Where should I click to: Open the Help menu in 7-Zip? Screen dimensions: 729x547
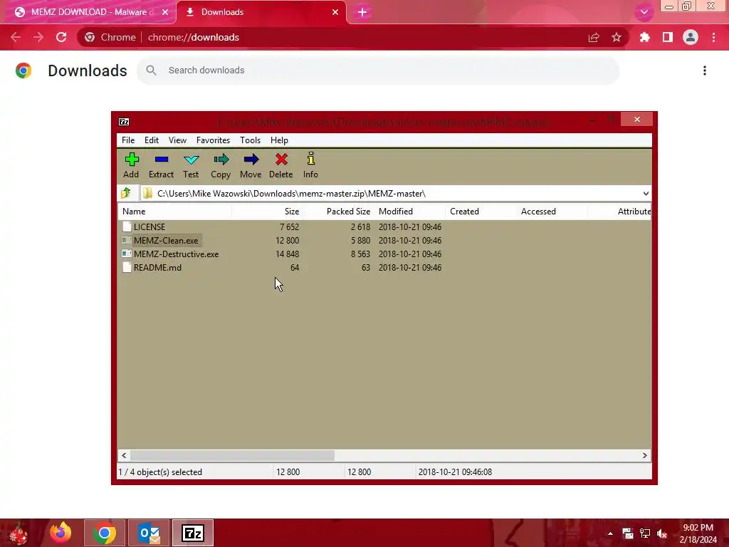click(x=279, y=140)
